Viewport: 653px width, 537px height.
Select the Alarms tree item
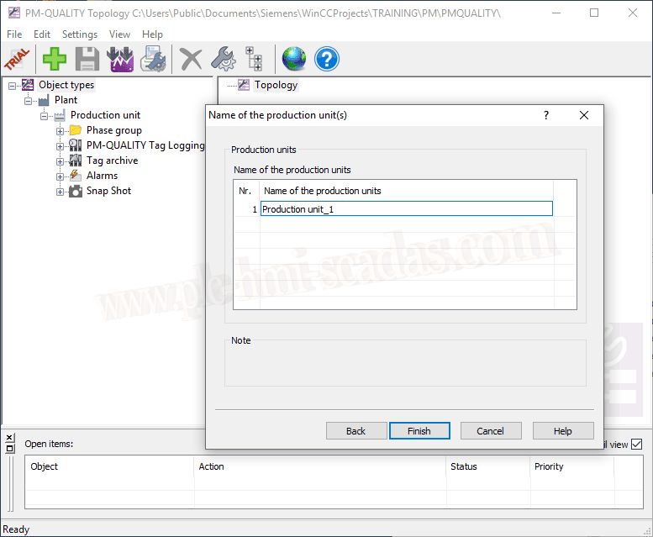click(102, 176)
